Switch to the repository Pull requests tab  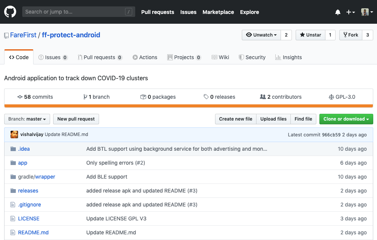click(x=100, y=57)
